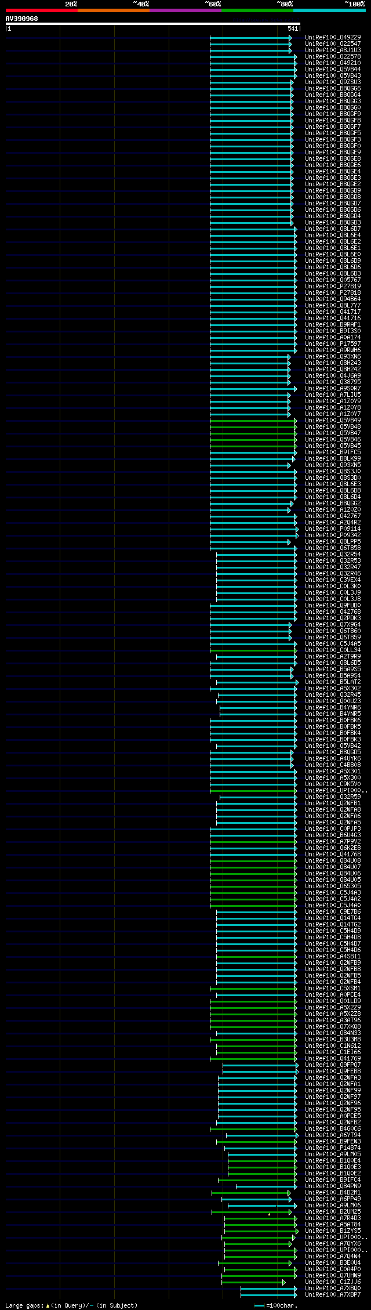Click the 541 query end position label
Viewport: 371px width, 1310px height.
coord(293,28)
